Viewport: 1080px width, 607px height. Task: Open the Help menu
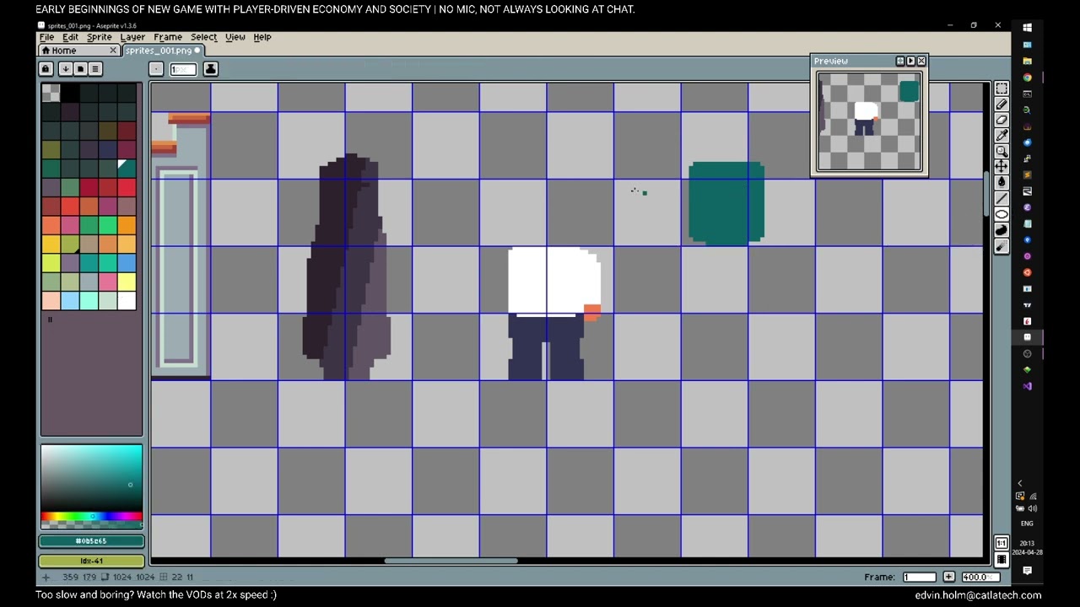(262, 37)
